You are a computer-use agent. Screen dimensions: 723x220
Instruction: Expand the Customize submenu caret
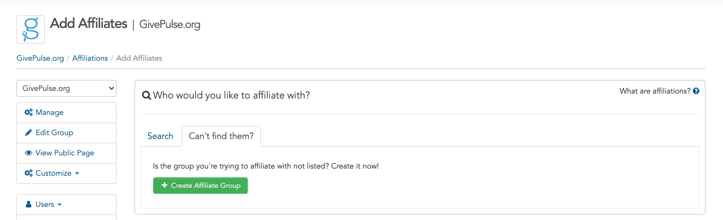pyautogui.click(x=77, y=173)
